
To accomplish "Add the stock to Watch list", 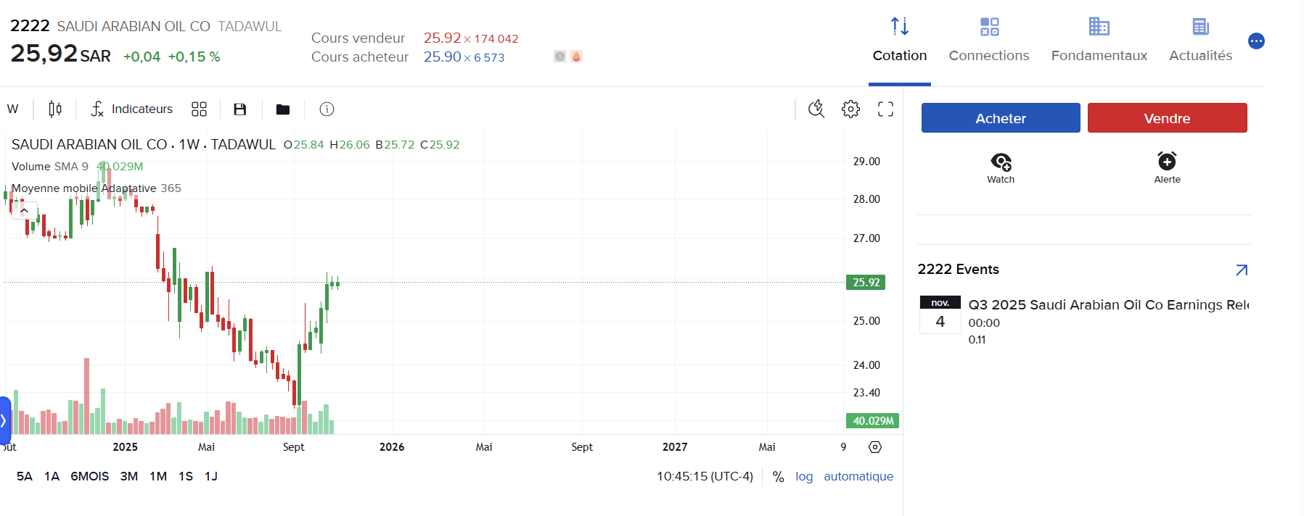I will click(x=1001, y=167).
